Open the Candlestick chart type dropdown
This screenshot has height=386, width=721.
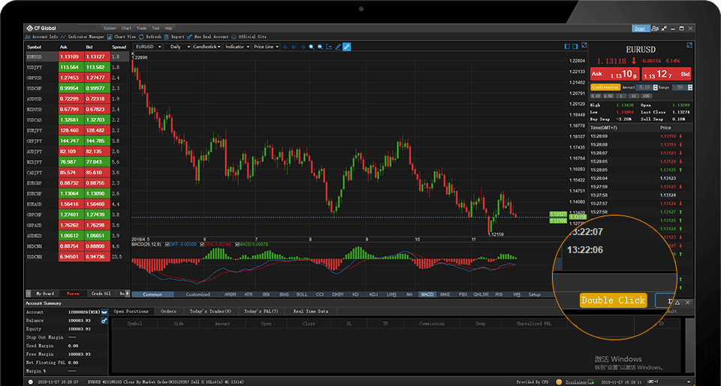click(207, 47)
